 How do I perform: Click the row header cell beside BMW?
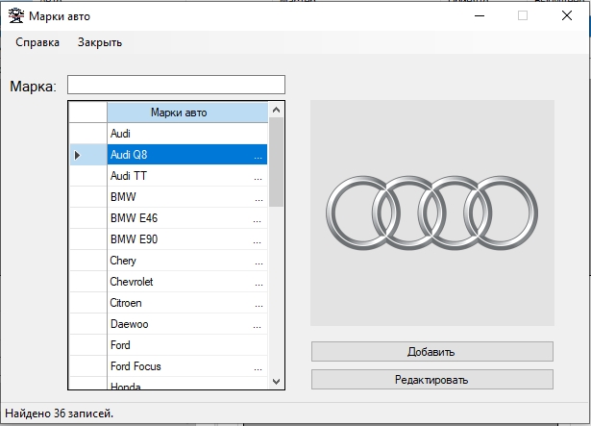coord(88,197)
